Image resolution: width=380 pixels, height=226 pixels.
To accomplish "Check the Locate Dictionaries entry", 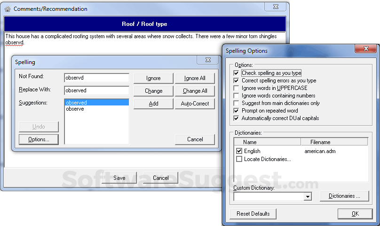I will (239, 159).
